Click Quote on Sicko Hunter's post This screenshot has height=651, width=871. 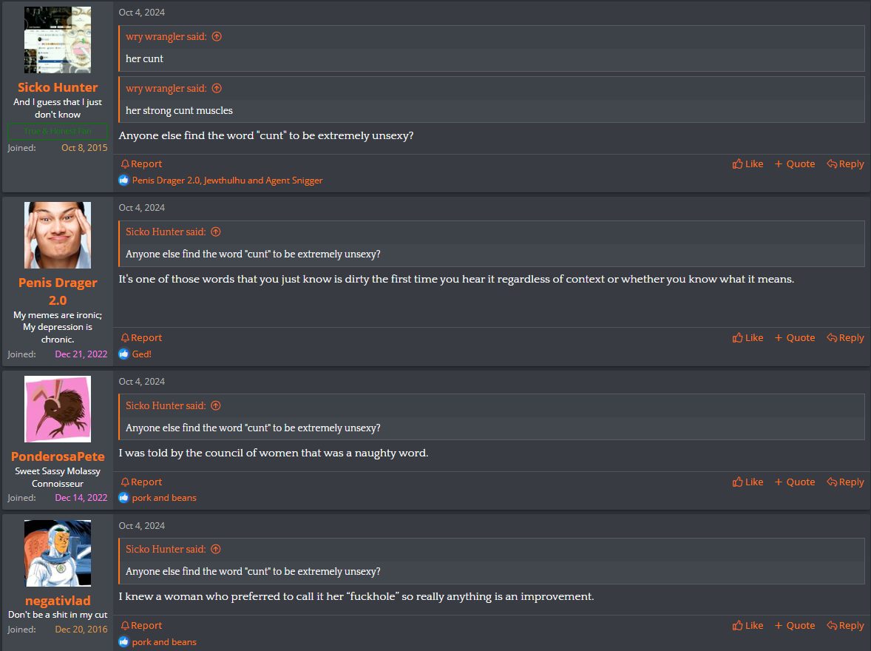795,164
